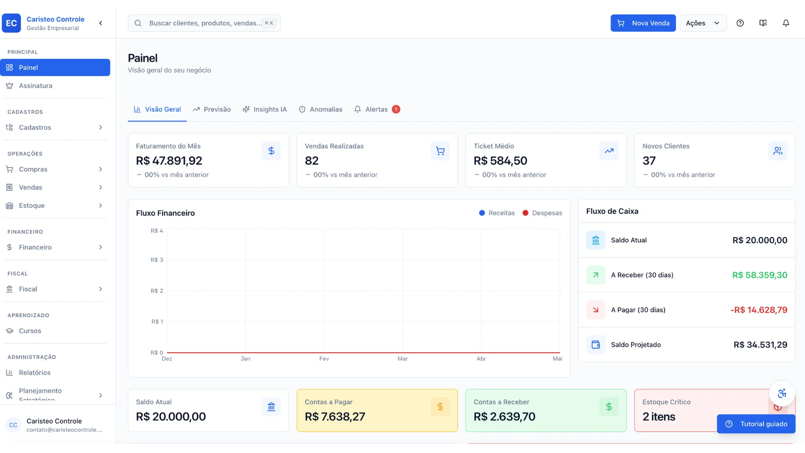Click the Cursos graduation cap icon

click(10, 331)
